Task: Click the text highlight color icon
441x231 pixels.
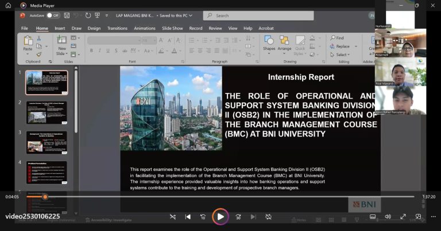Action: tap(161, 50)
